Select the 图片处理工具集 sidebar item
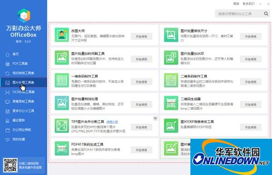 24,82
